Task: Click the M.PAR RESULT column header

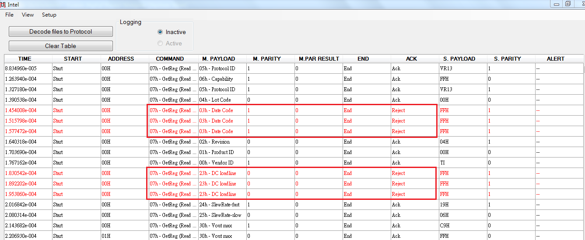Action: (x=319, y=58)
